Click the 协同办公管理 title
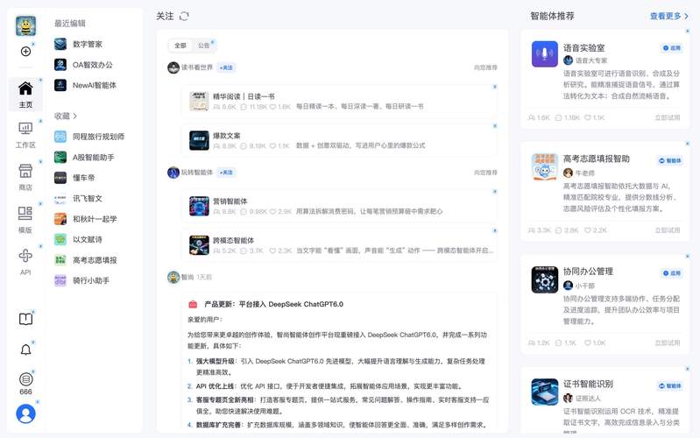The image size is (700, 438). [x=588, y=271]
